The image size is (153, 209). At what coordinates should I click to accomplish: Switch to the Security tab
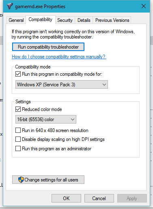(x=65, y=20)
